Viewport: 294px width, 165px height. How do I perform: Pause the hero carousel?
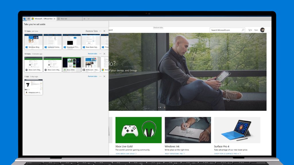(x=165, y=107)
